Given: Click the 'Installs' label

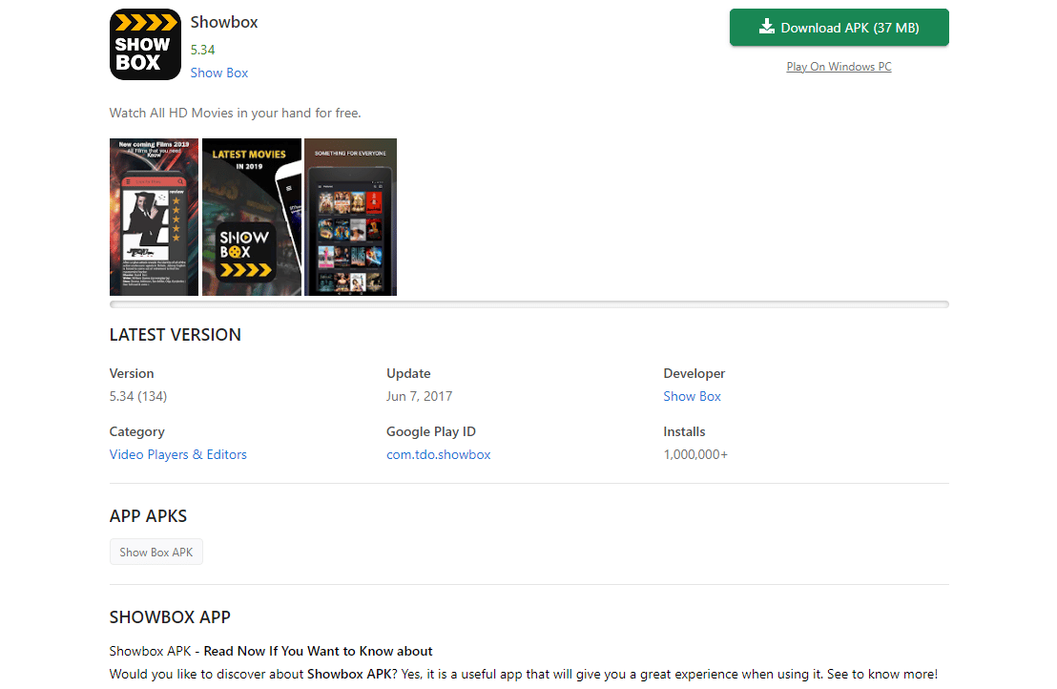Looking at the screenshot, I should tap(684, 431).
